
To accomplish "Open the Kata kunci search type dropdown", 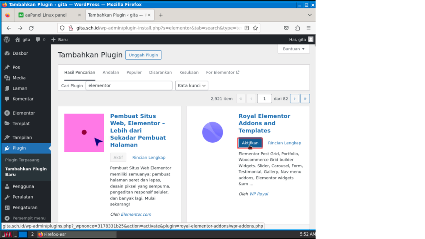I will click(192, 85).
